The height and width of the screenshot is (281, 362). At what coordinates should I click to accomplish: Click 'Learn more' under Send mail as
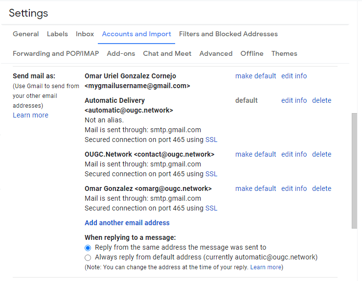pyautogui.click(x=30, y=115)
